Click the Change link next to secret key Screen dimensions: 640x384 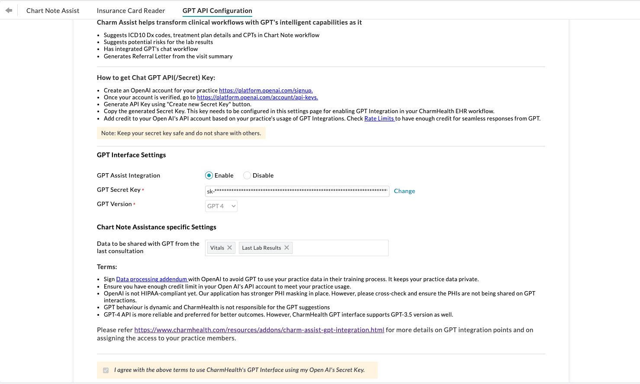[404, 191]
